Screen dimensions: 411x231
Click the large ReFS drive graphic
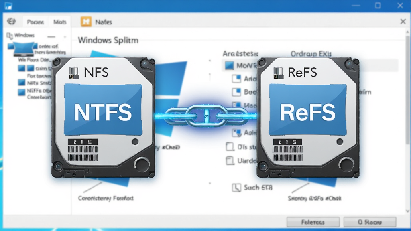308,118
